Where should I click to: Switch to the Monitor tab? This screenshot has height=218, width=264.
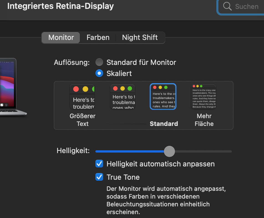point(61,37)
